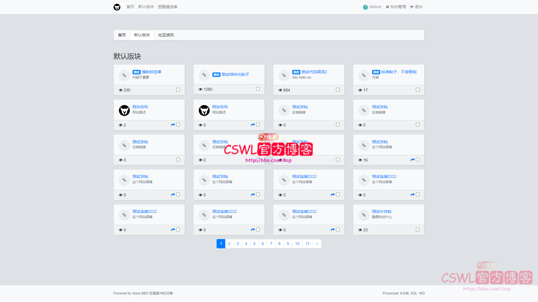The width and height of the screenshot is (538, 302).
Task: Click share arrow on 测试AI发帖 row's 网站很棒 card with 16 views
Action: pos(412,160)
